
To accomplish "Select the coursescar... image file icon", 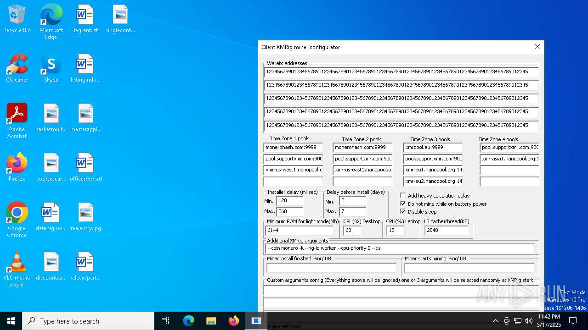I will (x=51, y=168).
